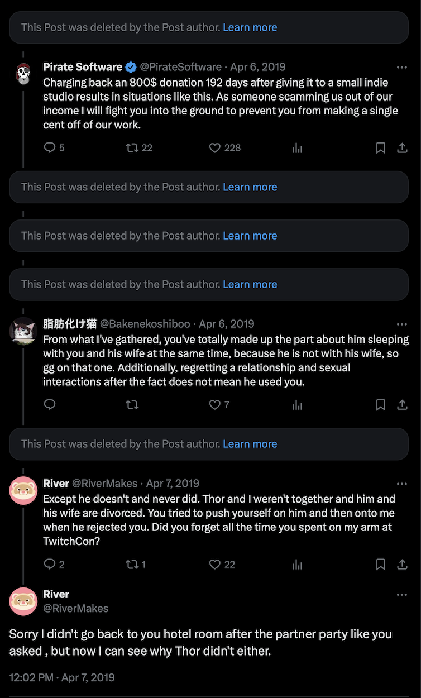
Task: Open more options on River's main post
Action: coord(402,595)
